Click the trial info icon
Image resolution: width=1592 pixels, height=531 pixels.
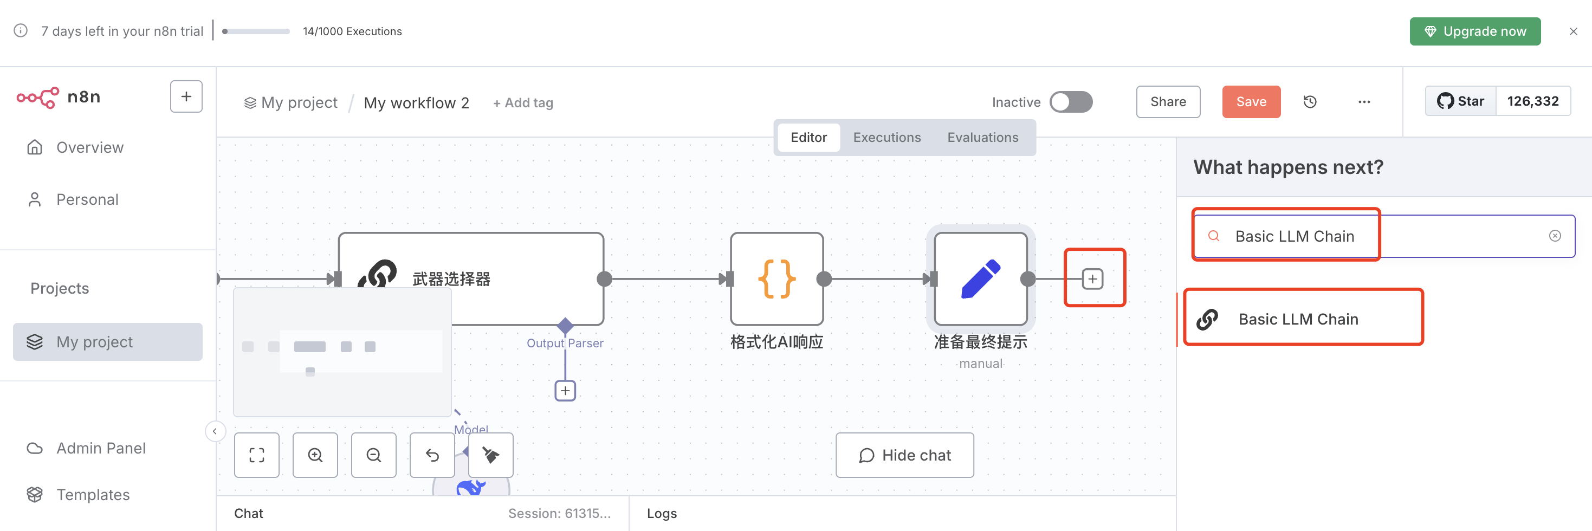click(x=21, y=31)
